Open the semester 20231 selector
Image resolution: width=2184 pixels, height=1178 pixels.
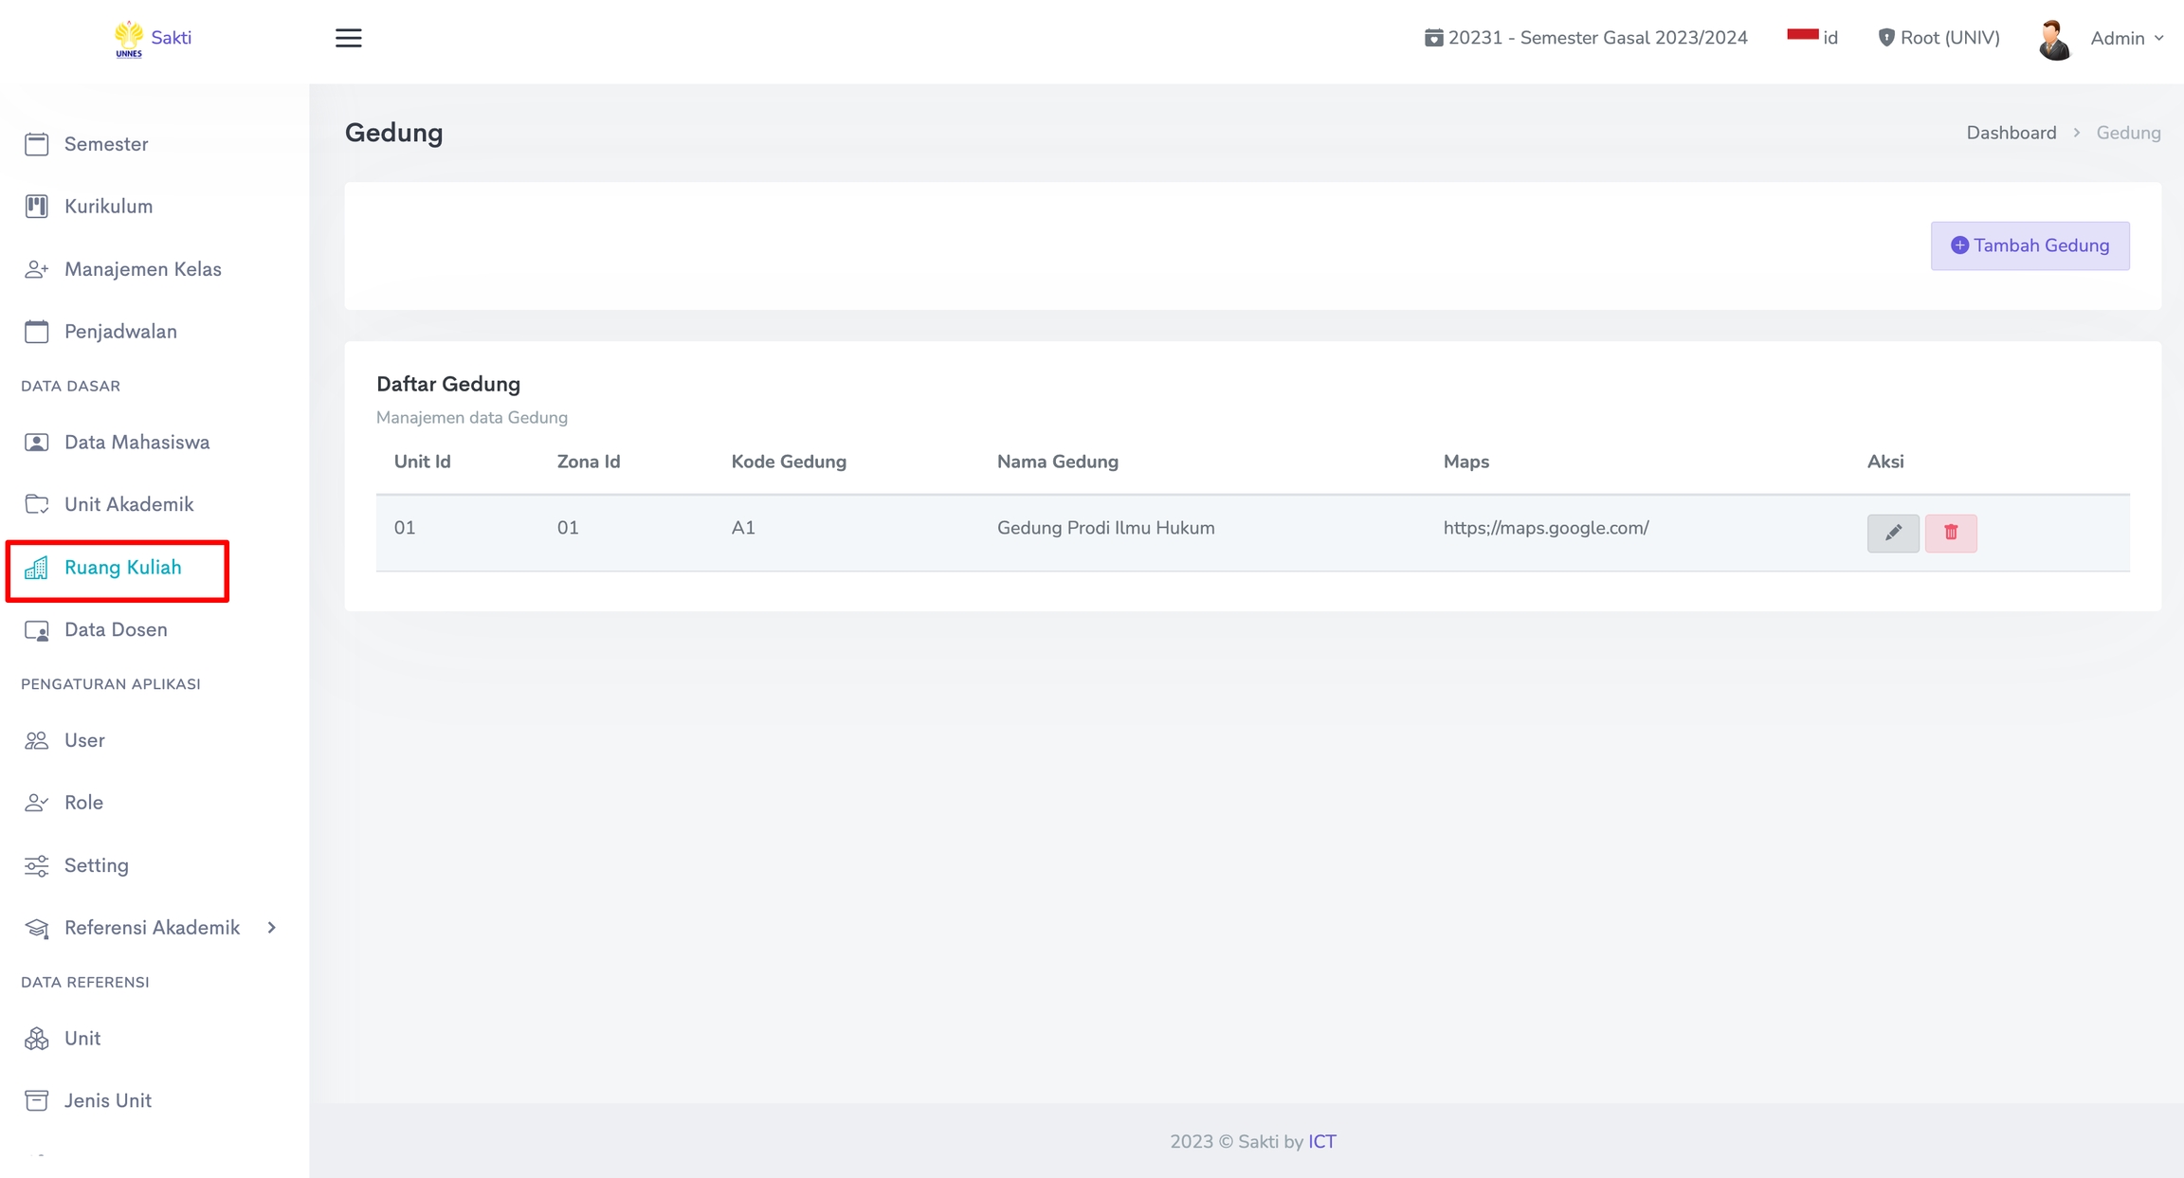coord(1586,38)
